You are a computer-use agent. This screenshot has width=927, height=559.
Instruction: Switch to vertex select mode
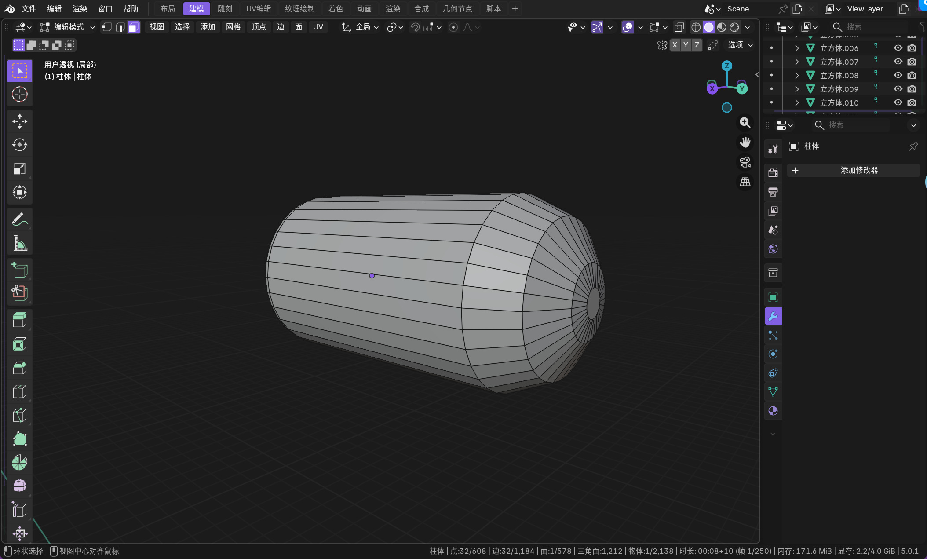106,27
